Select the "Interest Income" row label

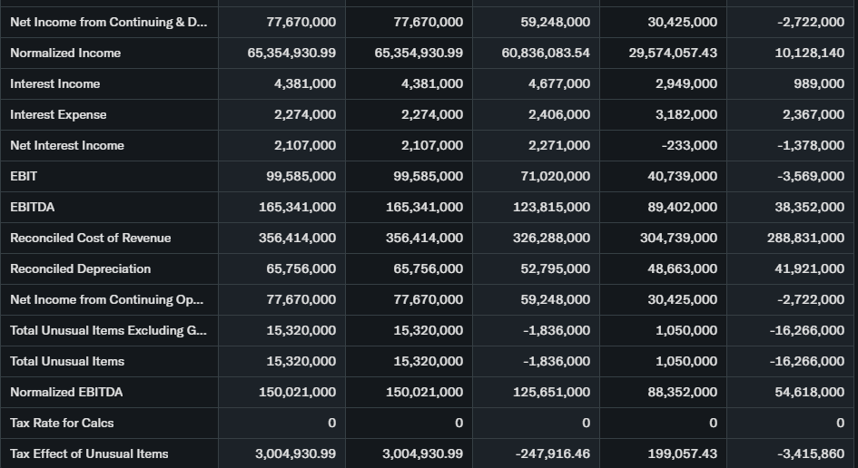(x=55, y=83)
